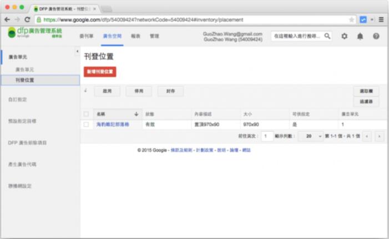
Task: Click the DFP logo
Action: (x=34, y=33)
